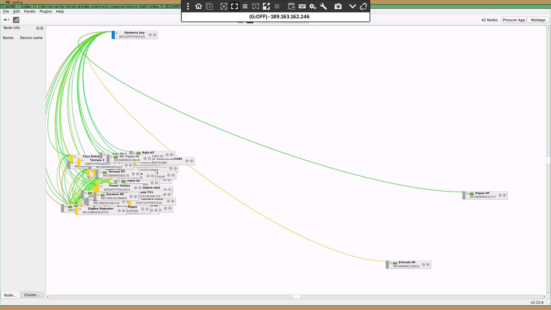The image size is (551, 310).
Task: Expand the chevron-down on remote toolbar
Action: (x=352, y=6)
